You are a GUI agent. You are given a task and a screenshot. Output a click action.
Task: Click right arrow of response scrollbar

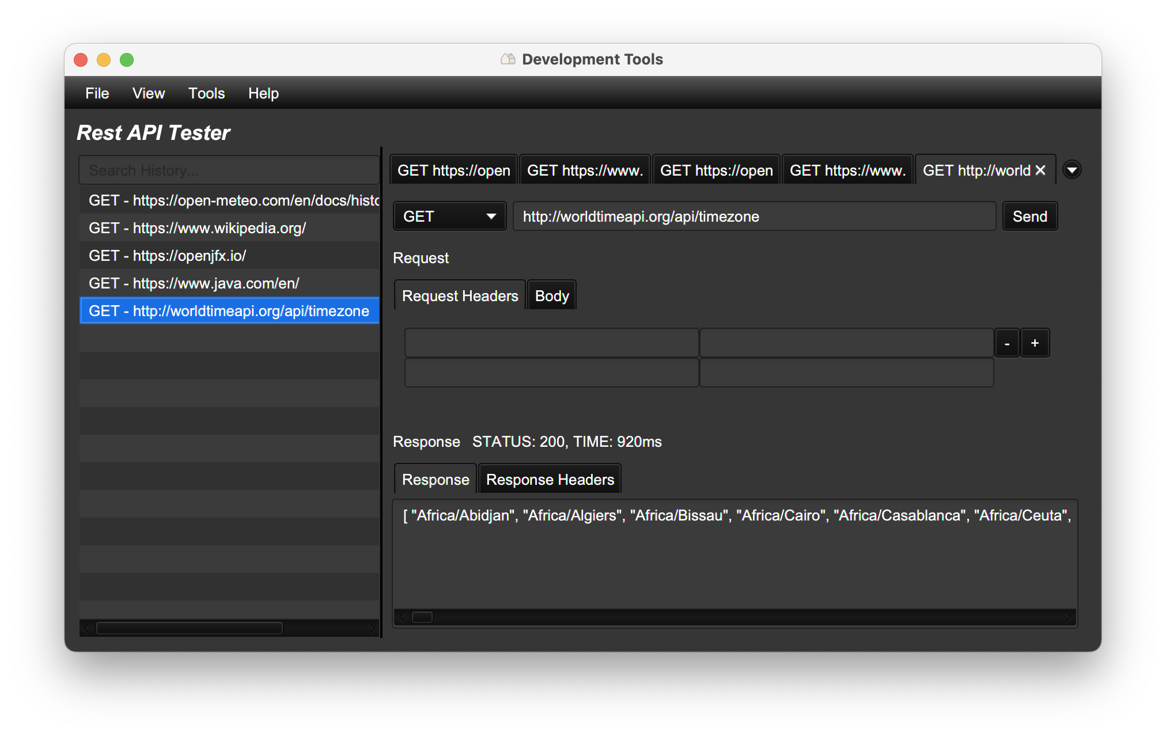(x=1069, y=617)
